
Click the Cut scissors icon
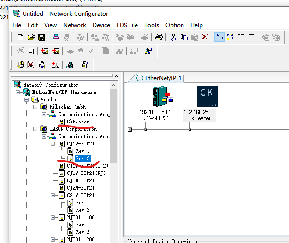(173, 37)
